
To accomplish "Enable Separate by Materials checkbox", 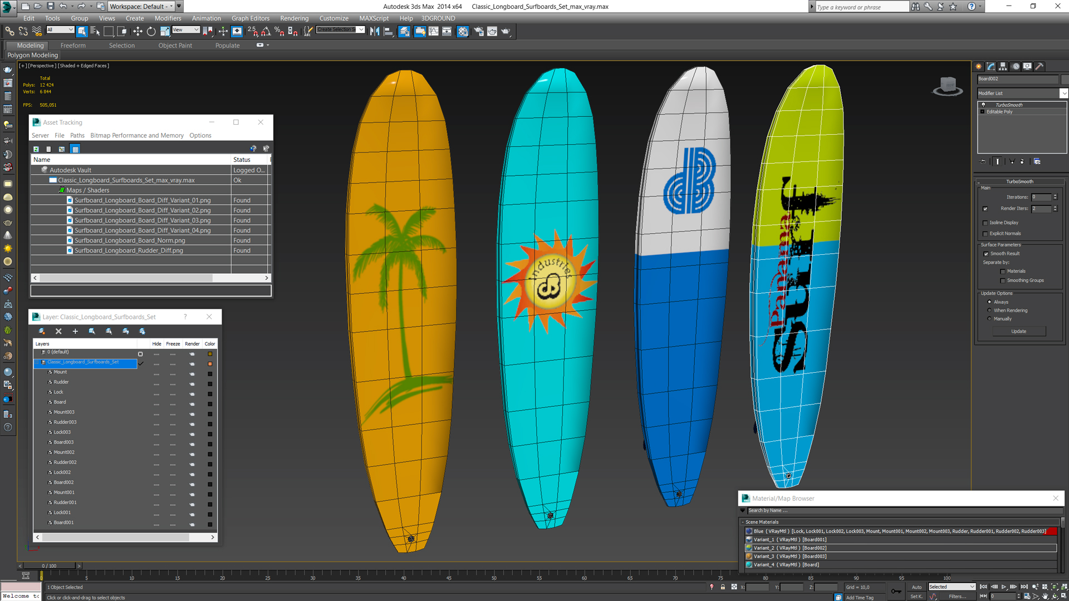I will point(1003,272).
